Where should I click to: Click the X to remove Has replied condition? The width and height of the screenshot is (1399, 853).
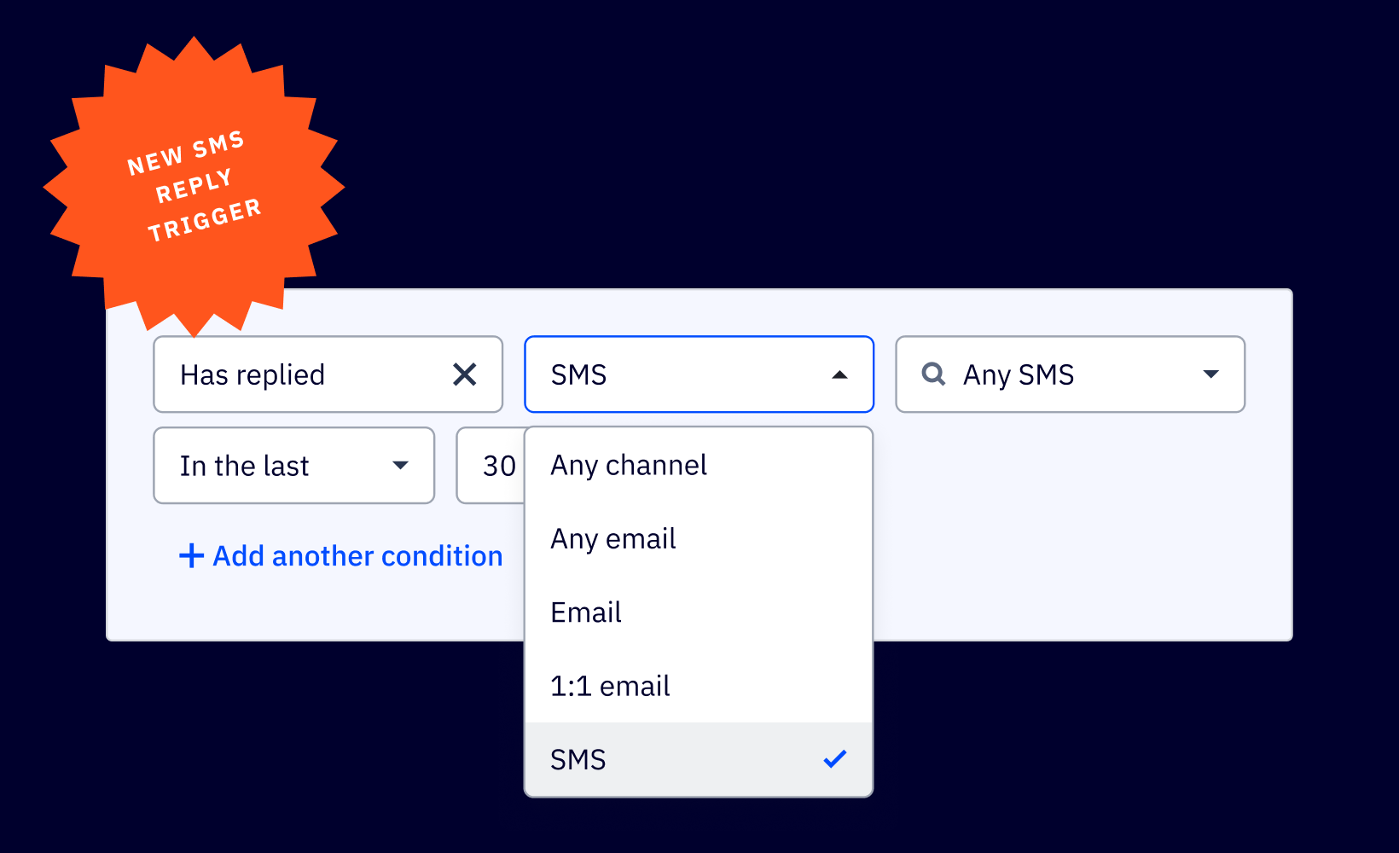click(464, 374)
